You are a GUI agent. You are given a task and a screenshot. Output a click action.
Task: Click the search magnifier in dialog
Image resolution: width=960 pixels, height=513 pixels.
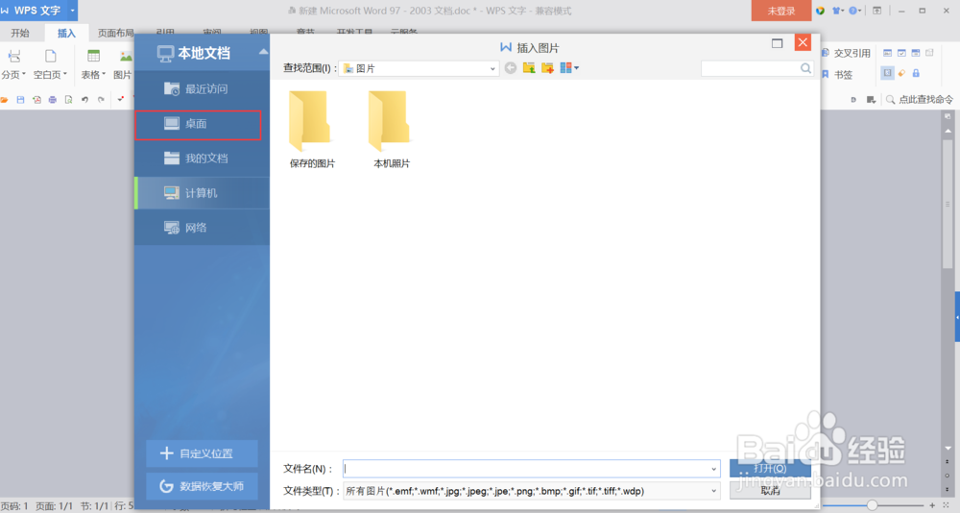(x=805, y=68)
